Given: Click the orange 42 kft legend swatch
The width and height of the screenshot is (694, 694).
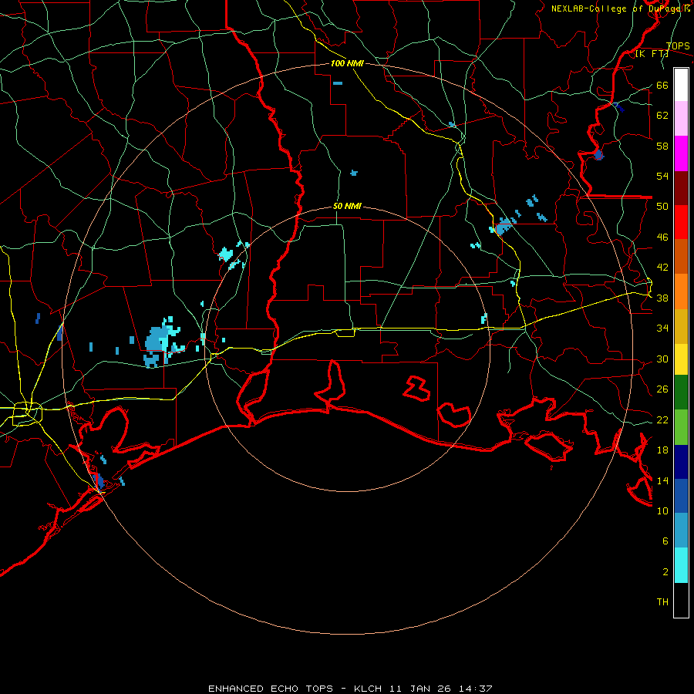Looking at the screenshot, I should (x=681, y=291).
